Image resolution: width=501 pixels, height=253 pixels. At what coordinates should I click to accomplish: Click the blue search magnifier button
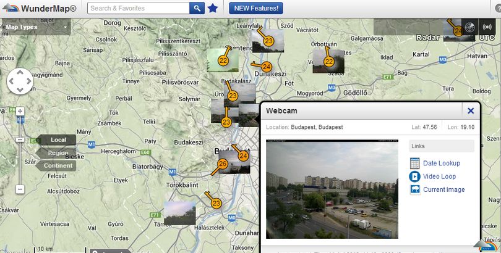click(197, 8)
